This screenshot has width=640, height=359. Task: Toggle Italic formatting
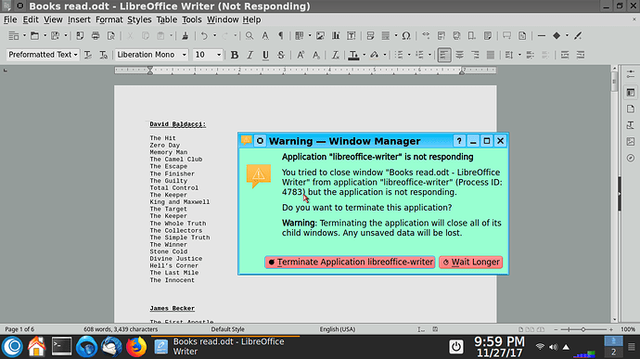click(250, 55)
